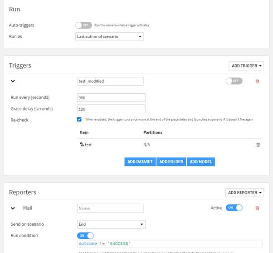The width and height of the screenshot is (273, 253).
Task: Collapse the Mail reporter section
Action: point(13,208)
